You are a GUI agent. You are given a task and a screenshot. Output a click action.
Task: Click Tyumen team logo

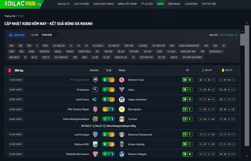[122, 119]
